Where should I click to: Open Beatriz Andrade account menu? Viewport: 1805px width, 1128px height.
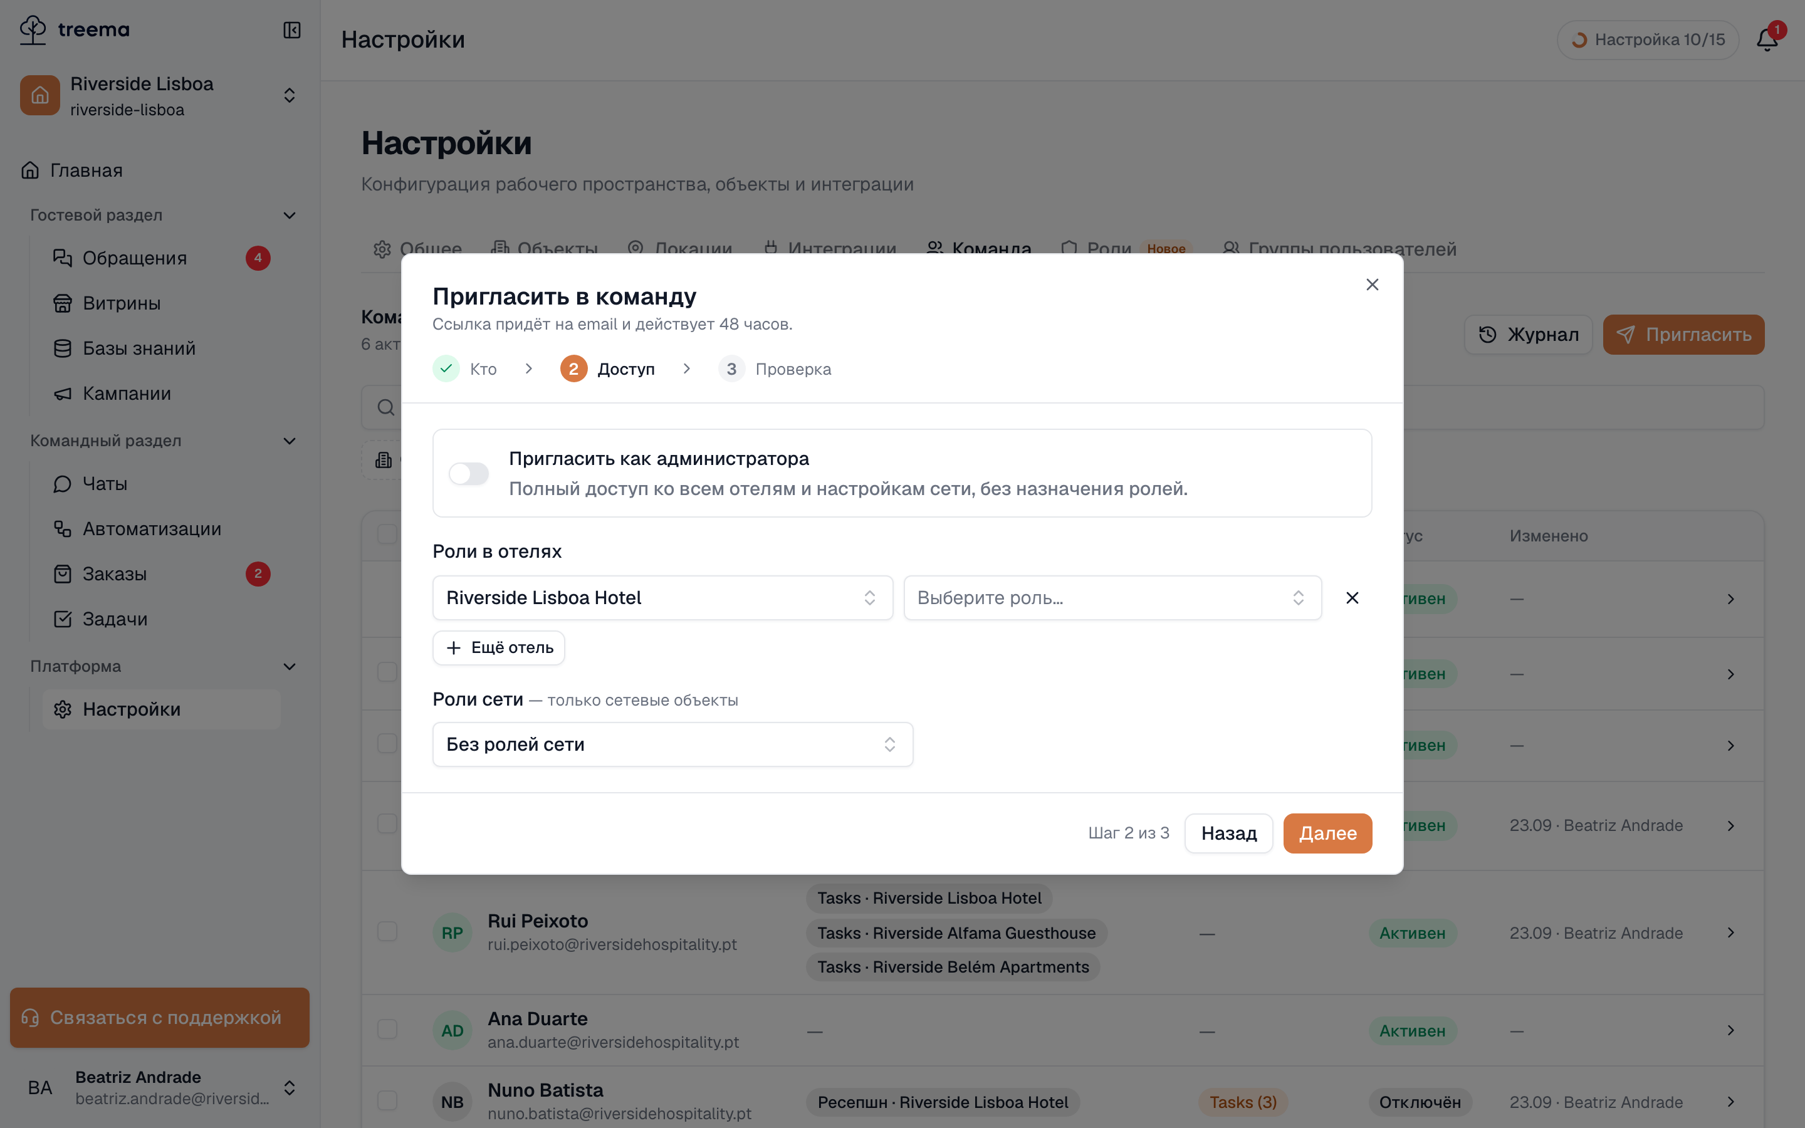[160, 1088]
